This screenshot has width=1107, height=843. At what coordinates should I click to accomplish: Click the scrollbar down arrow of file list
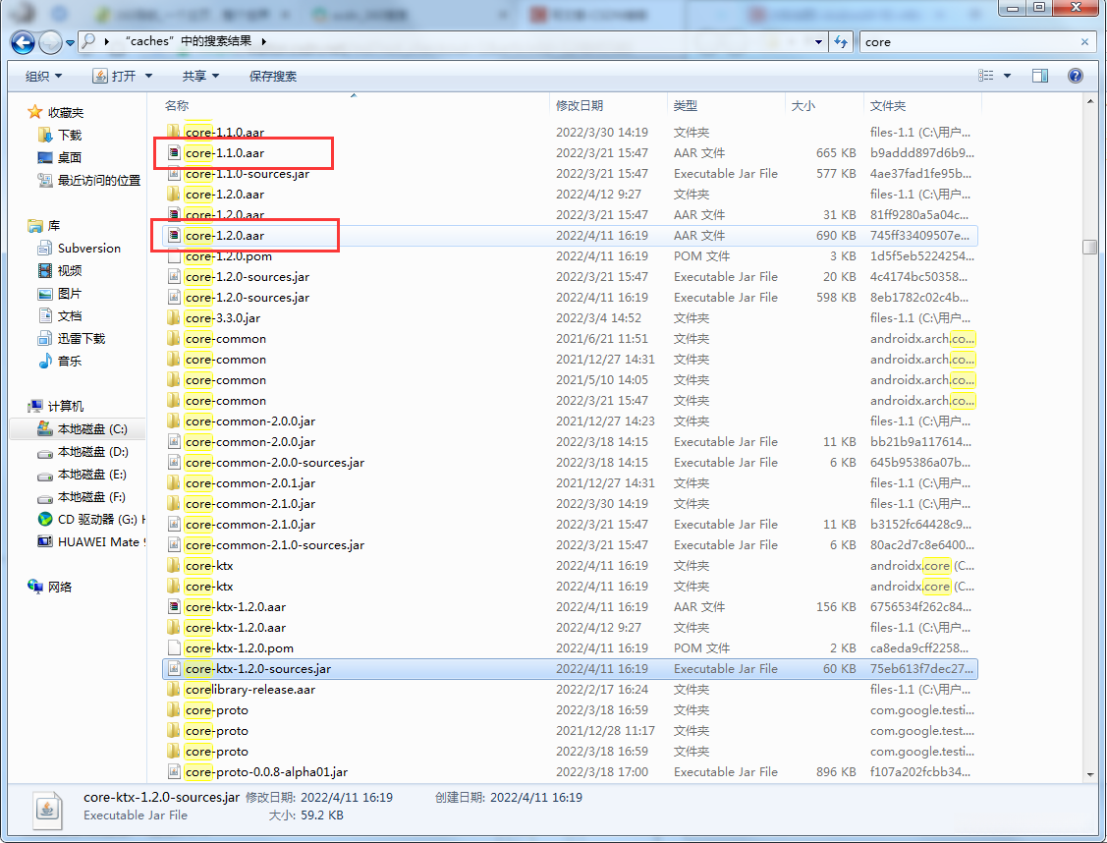[x=1089, y=774]
